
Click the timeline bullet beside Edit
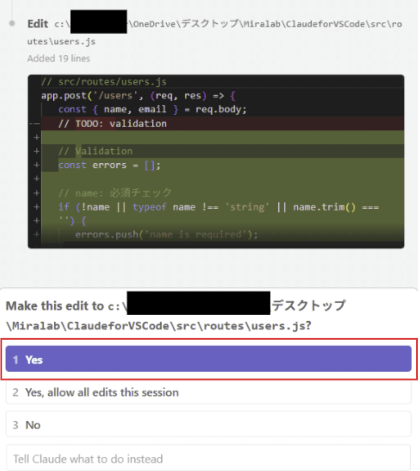coord(13,23)
